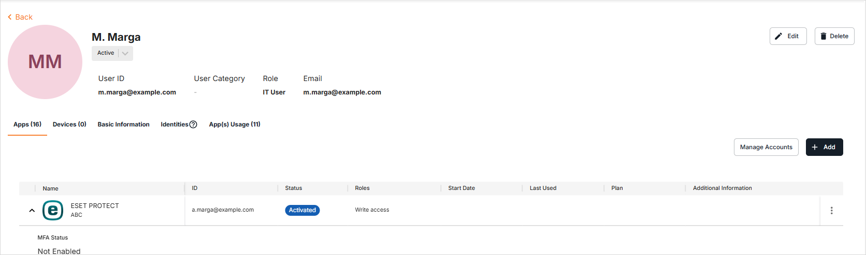
Task: Switch to the Devices (0) tab
Action: [69, 124]
